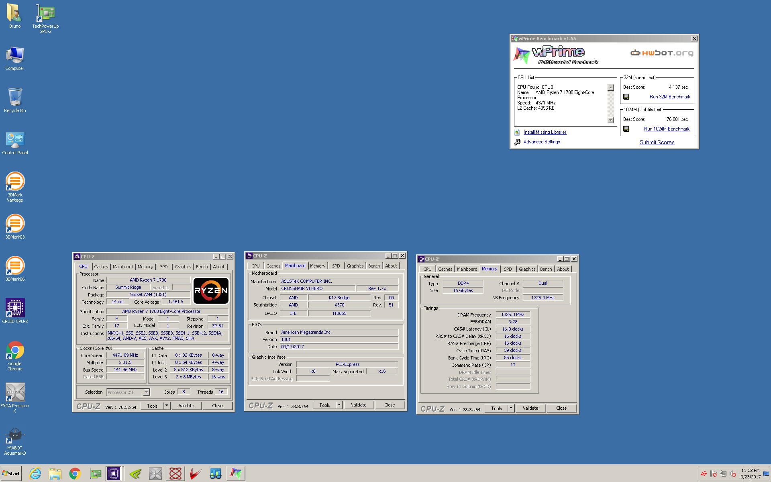Screen dimensions: 771x482
Task: Click the Core Speed value 4471.89 MHz
Action: (x=125, y=355)
